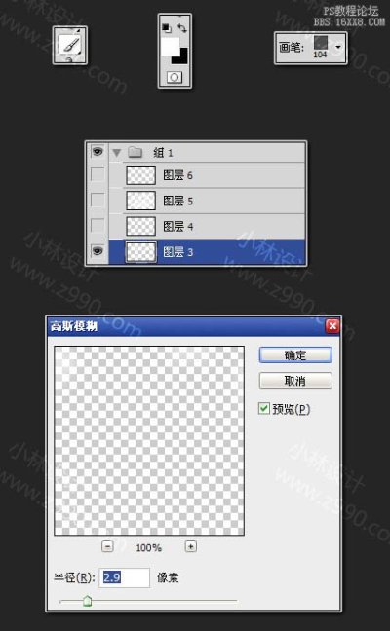
Task: Swap foreground and background colors arrow
Action: pyautogui.click(x=182, y=28)
